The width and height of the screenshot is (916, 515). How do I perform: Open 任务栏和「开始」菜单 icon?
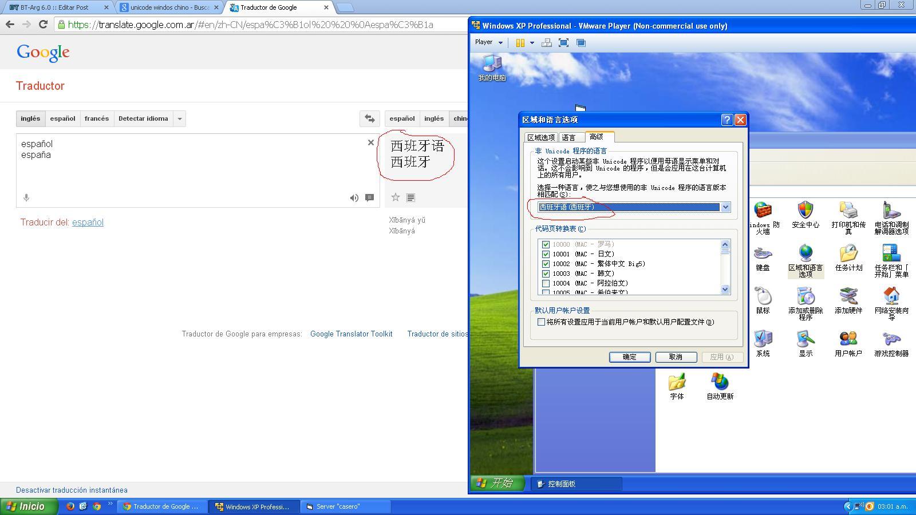click(x=891, y=261)
